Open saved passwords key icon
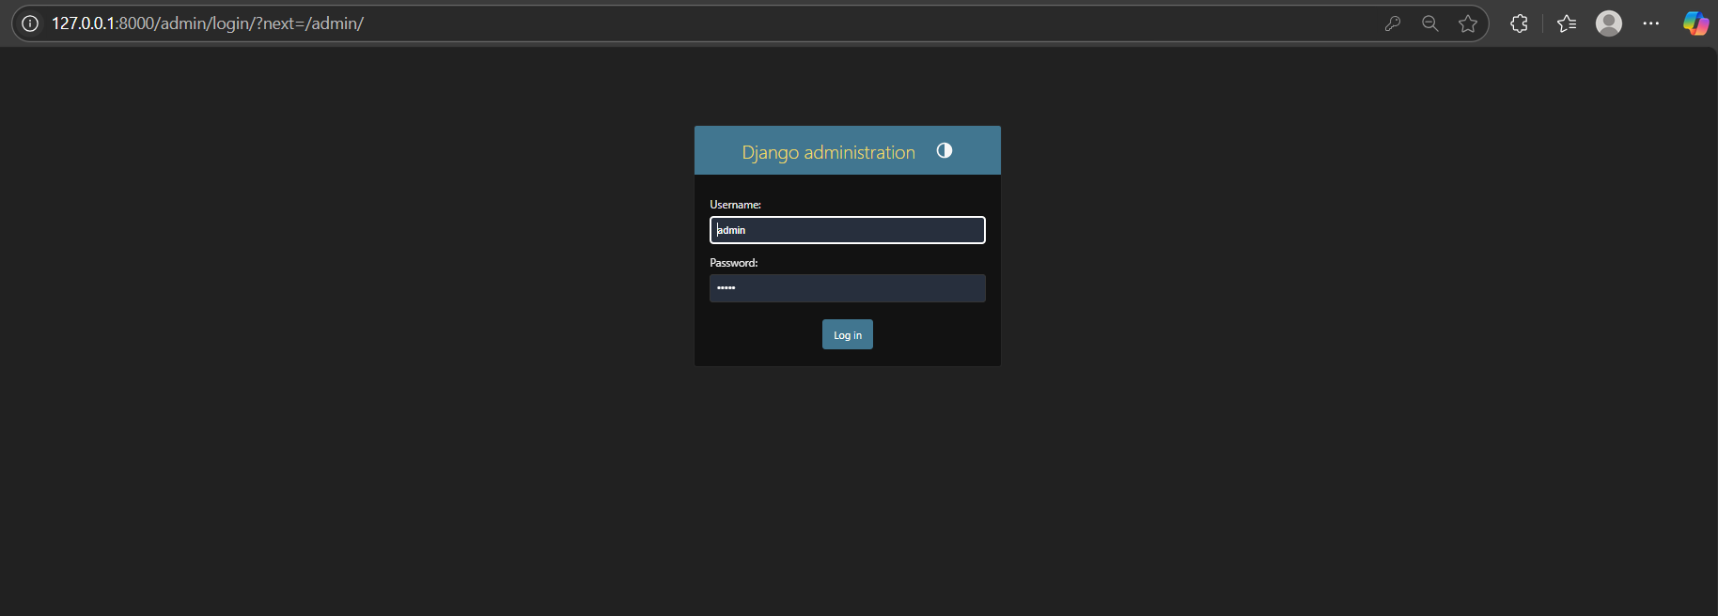The width and height of the screenshot is (1718, 616). coord(1393,23)
